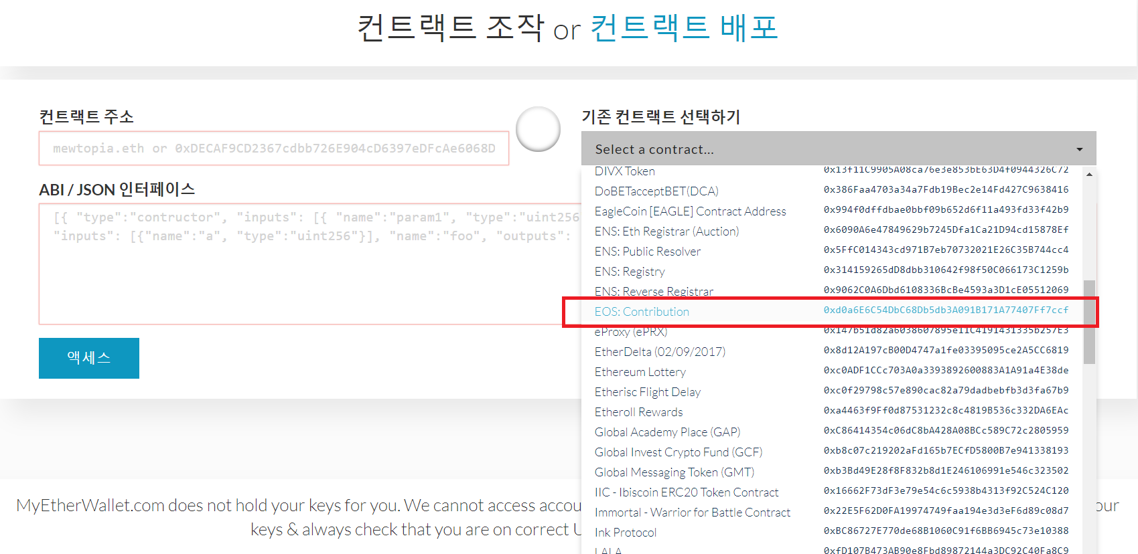Pick Global Academy Place (GAP) contract
The height and width of the screenshot is (554, 1138).
(833, 432)
